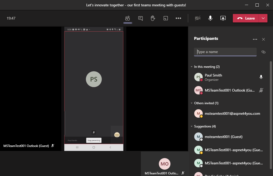Open more actions in meeting toolbar
This screenshot has height=176, width=273.
pos(178,18)
